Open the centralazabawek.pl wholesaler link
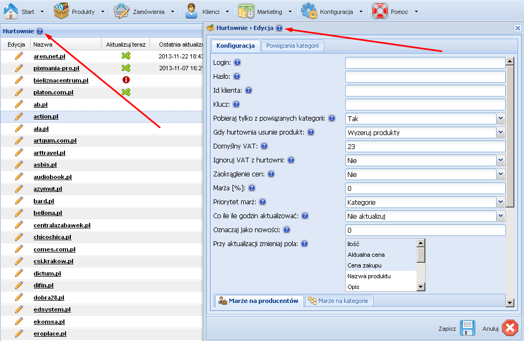 (x=62, y=225)
